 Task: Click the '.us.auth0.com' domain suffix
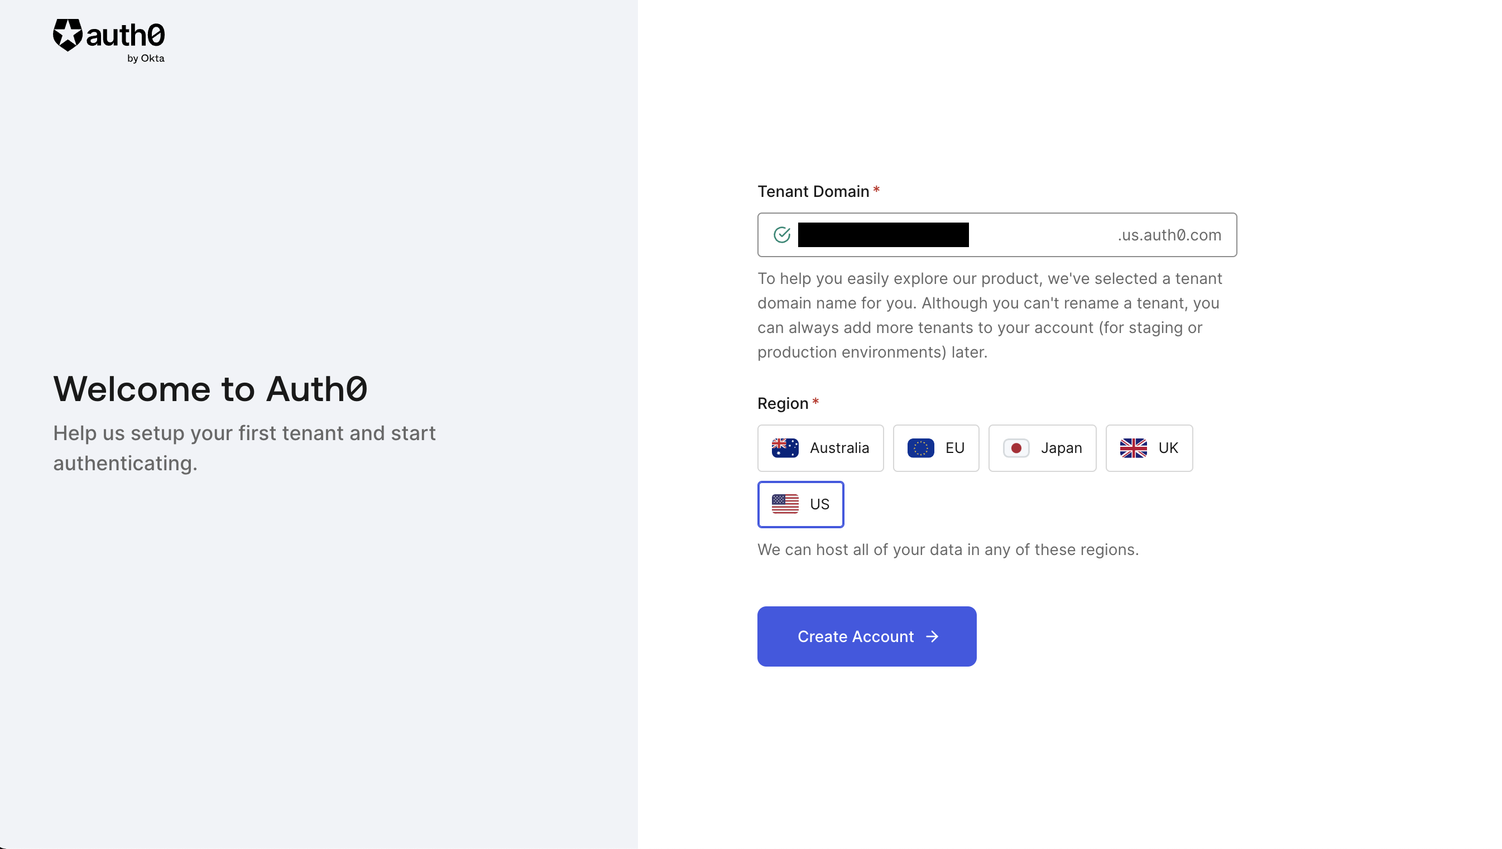[x=1169, y=234]
